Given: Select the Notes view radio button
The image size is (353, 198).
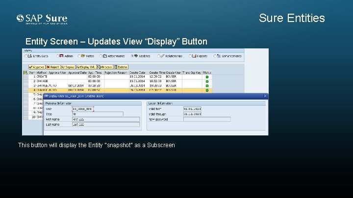Looking at the screenshot, I should [79, 56].
